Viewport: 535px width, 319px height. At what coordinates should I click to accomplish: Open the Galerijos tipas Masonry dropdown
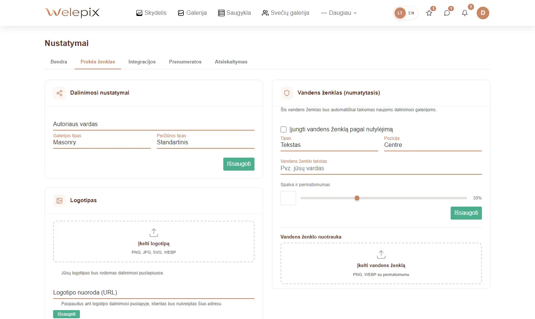tap(102, 141)
